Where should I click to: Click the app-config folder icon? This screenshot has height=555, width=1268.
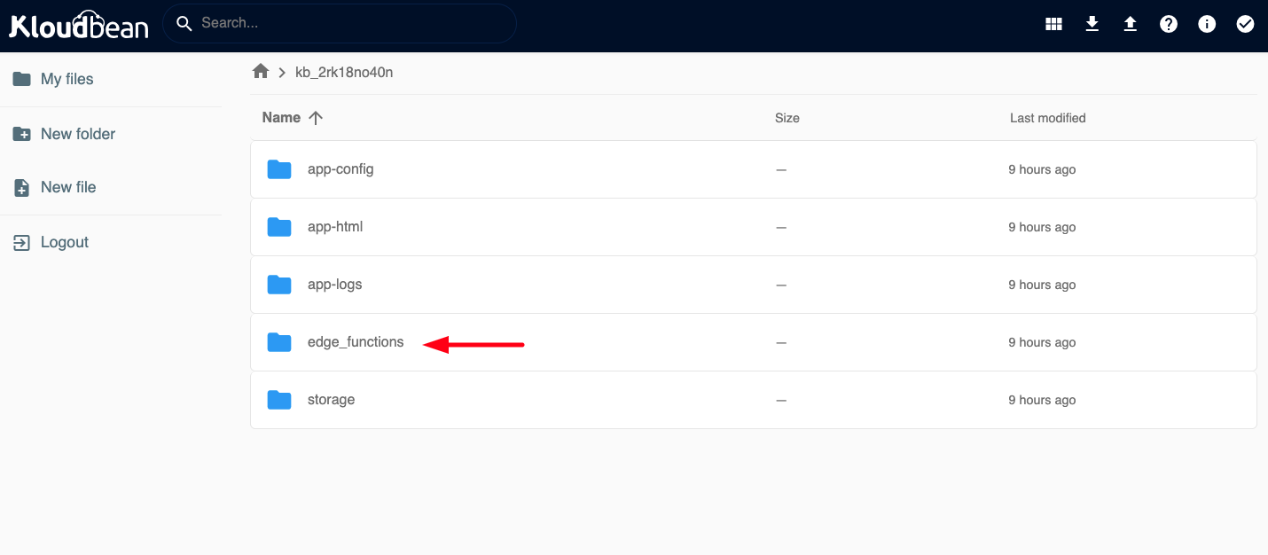click(x=279, y=169)
